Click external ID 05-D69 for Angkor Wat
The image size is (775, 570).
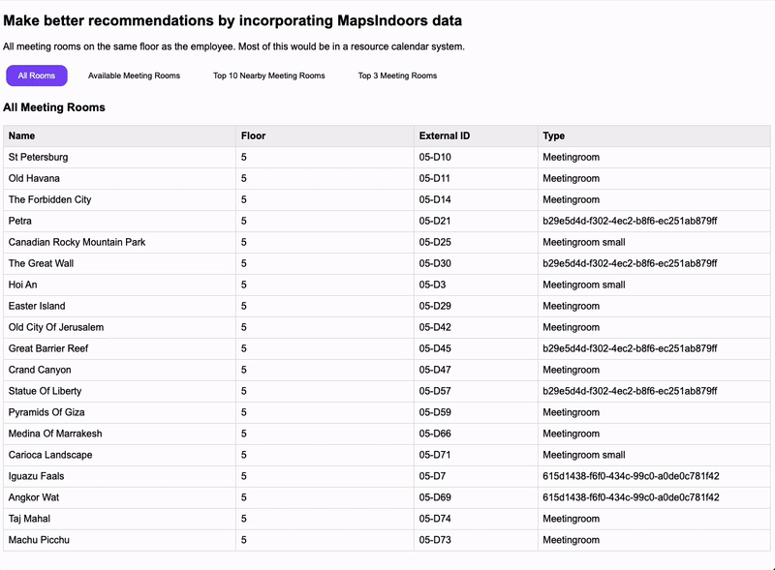436,497
